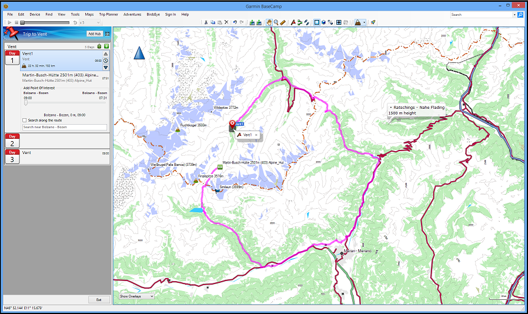Select the Day 1 calendar tile
The width and height of the screenshot is (528, 314).
pyautogui.click(x=12, y=58)
